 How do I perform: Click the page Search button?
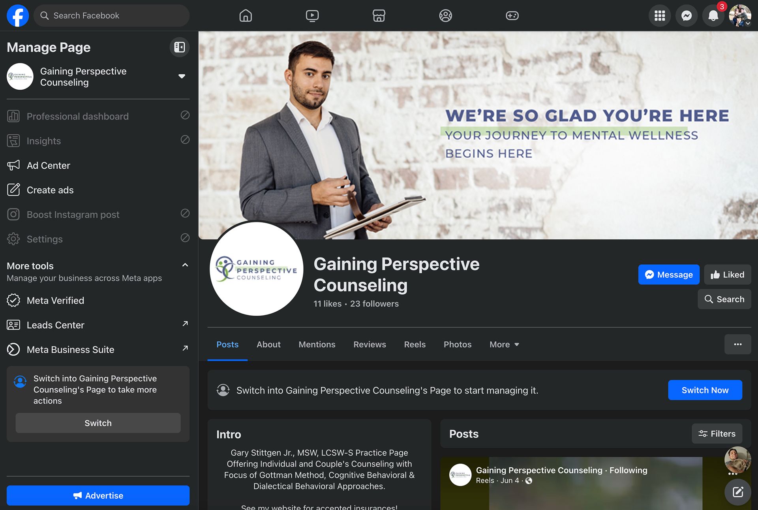[724, 299]
